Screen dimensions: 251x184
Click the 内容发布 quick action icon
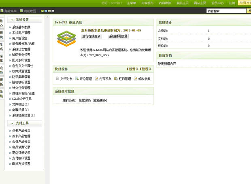(x=96, y=79)
